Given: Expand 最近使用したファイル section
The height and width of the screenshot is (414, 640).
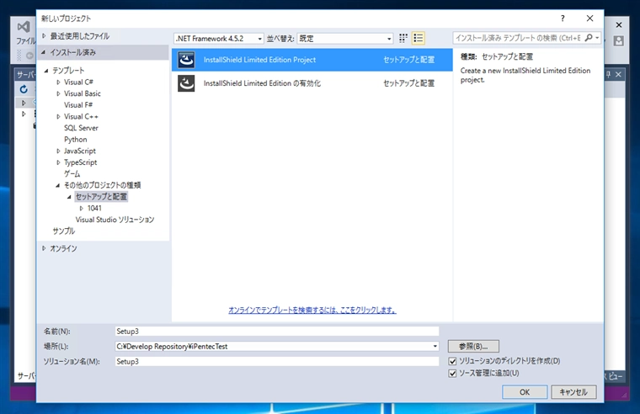Looking at the screenshot, I should pyautogui.click(x=44, y=36).
